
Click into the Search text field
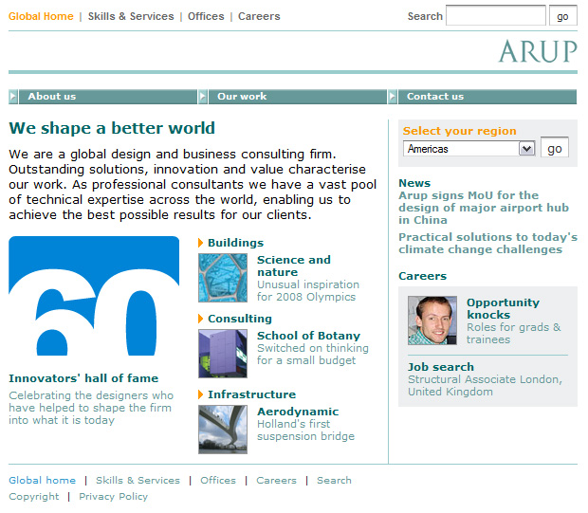[x=495, y=16]
